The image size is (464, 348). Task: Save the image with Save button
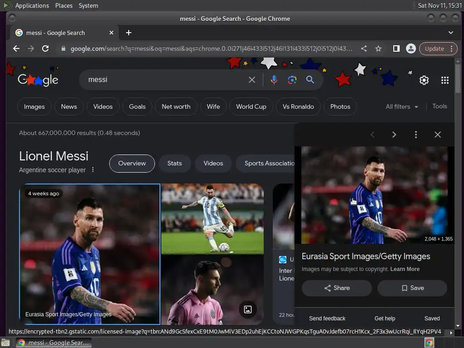pyautogui.click(x=412, y=288)
